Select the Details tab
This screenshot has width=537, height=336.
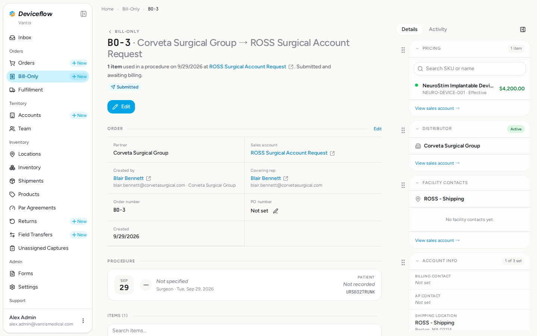(x=409, y=29)
